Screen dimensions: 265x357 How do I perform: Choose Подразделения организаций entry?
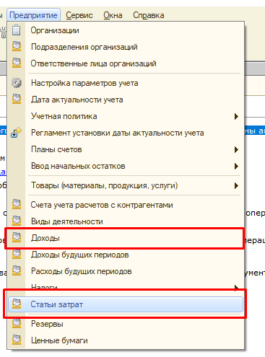[126, 47]
